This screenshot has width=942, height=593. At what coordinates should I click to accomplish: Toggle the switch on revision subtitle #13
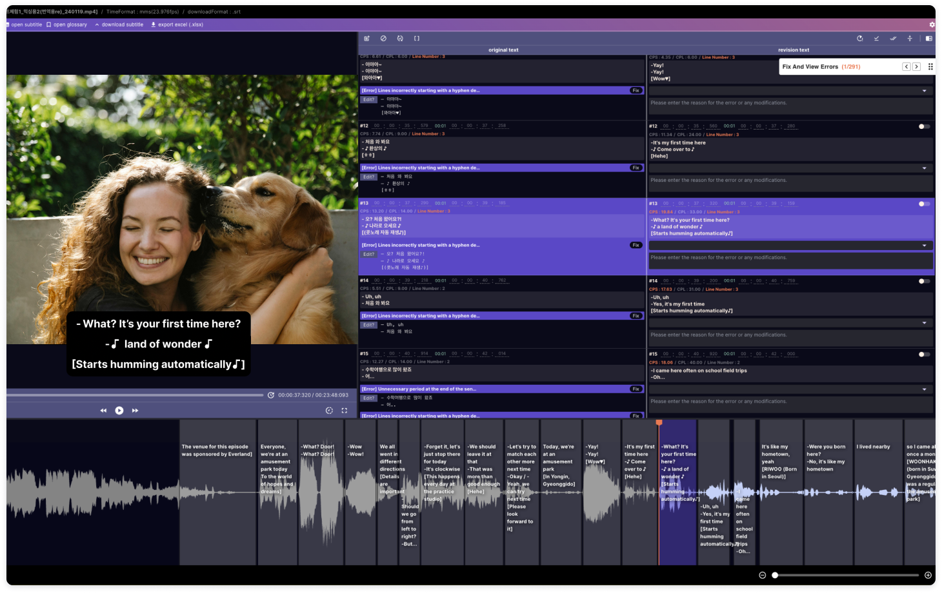tap(924, 204)
